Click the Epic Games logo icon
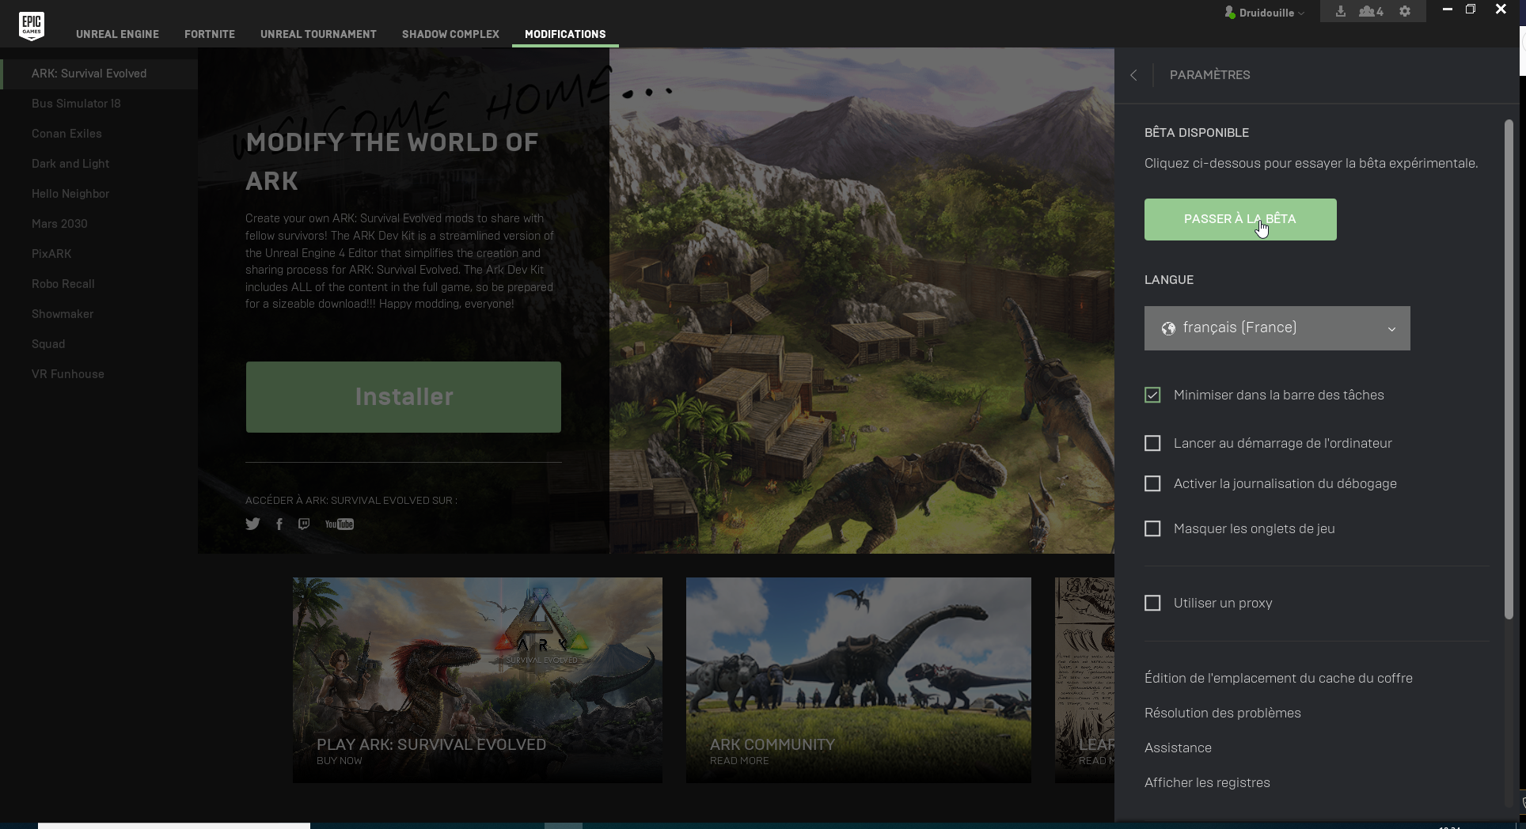 click(x=32, y=25)
